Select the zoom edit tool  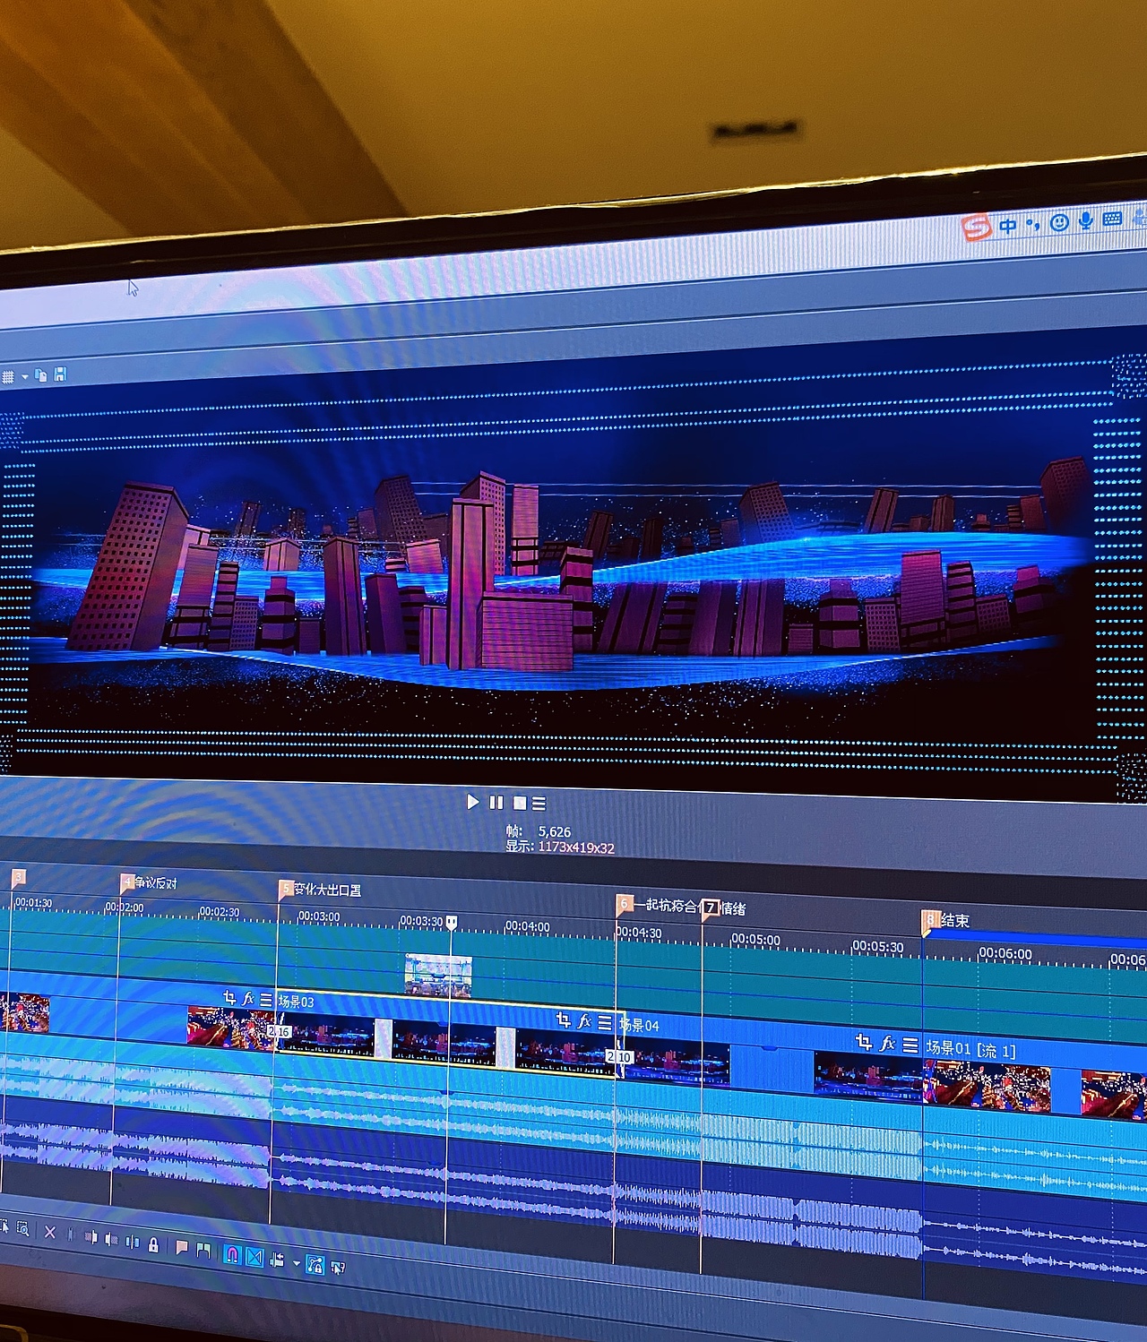pos(22,1228)
